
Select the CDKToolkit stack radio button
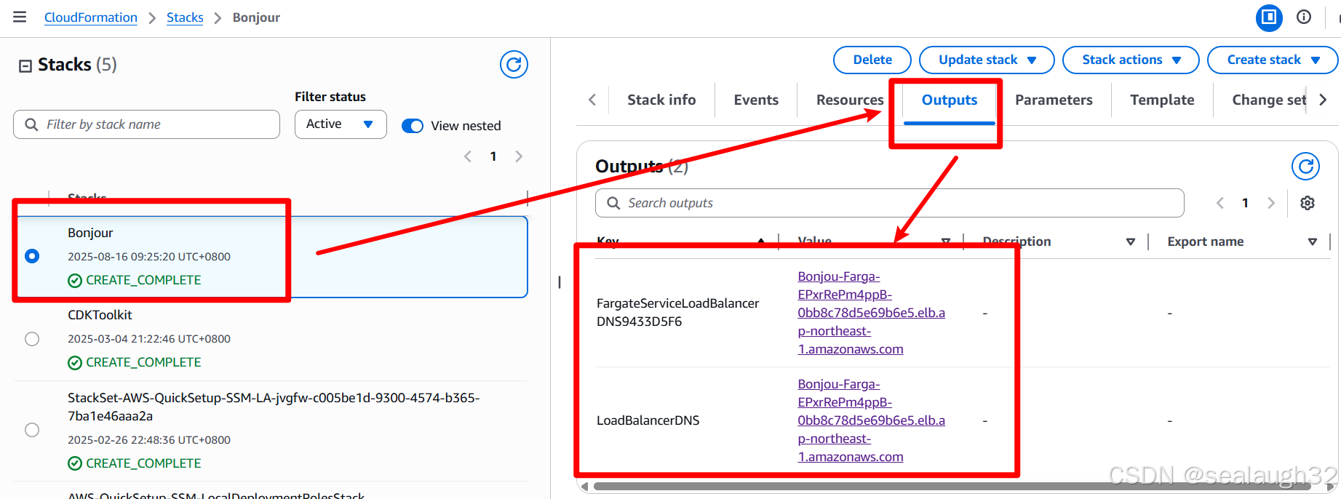click(x=32, y=339)
